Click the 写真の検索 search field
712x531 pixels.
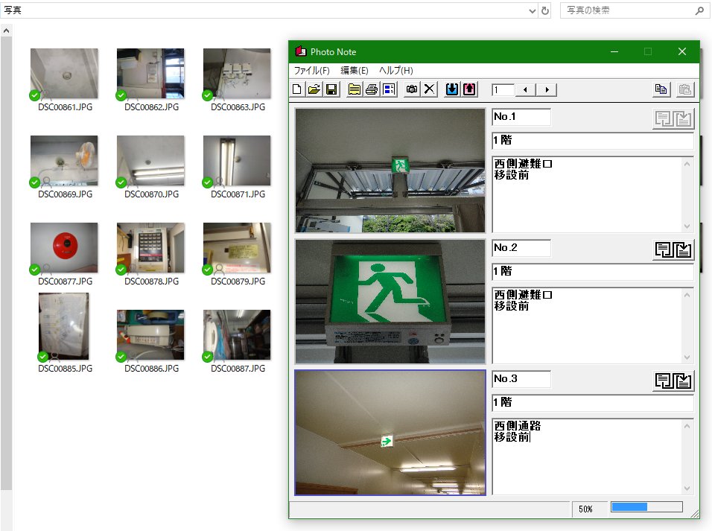626,11
